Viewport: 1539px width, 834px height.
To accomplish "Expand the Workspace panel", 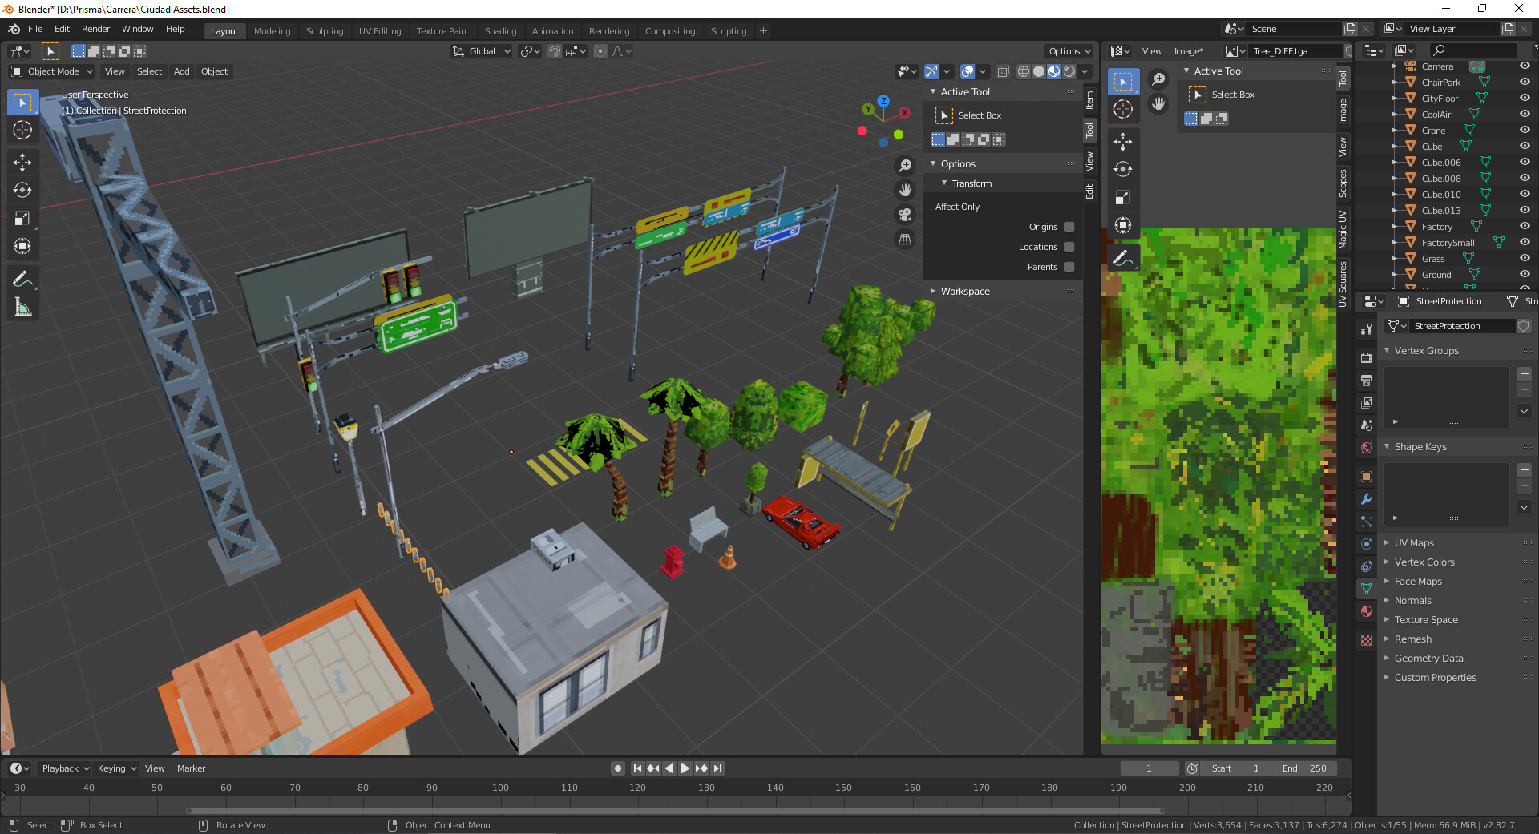I will pos(965,292).
